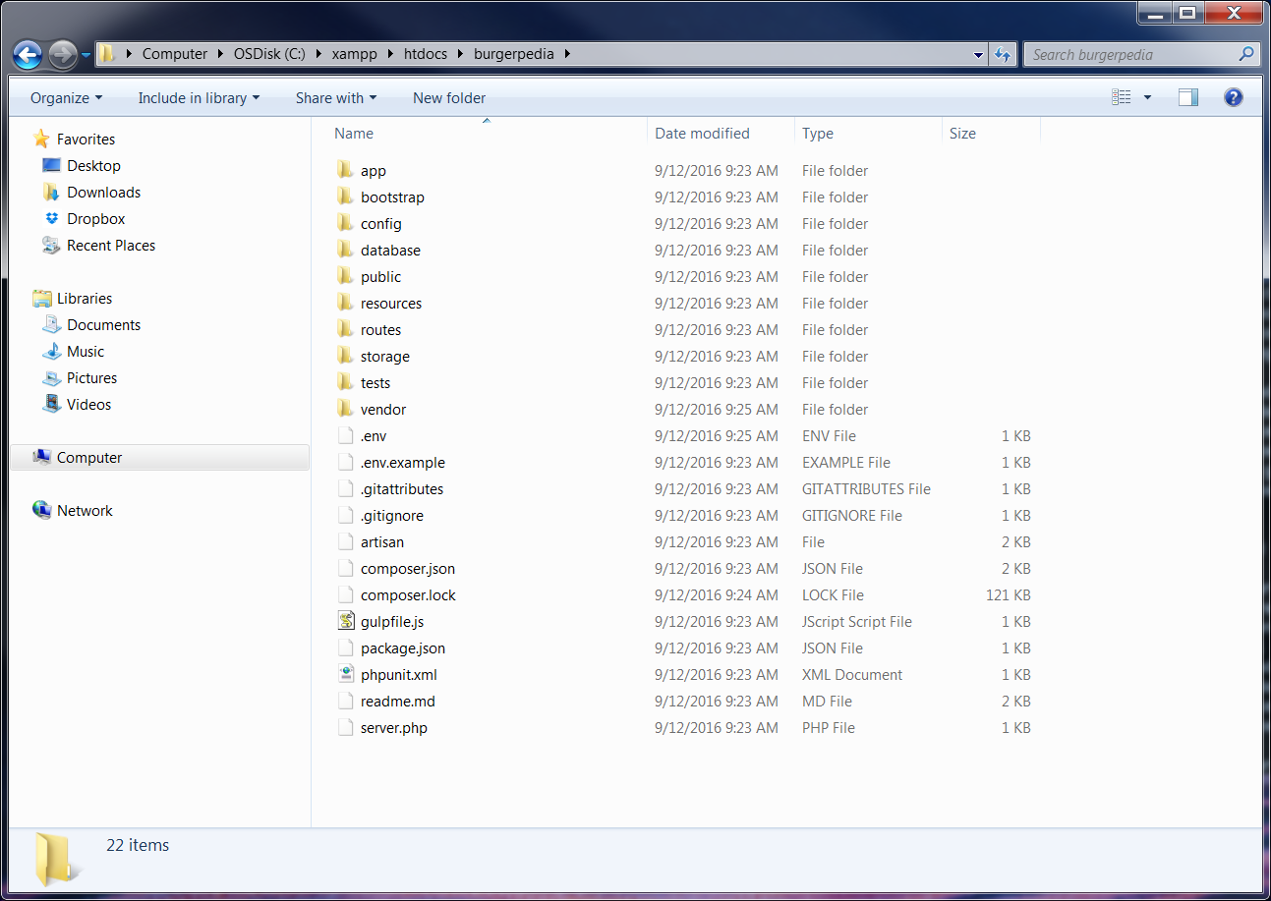Screen dimensions: 1271x901
Task: Open the Help question mark icon
Action: (1233, 97)
